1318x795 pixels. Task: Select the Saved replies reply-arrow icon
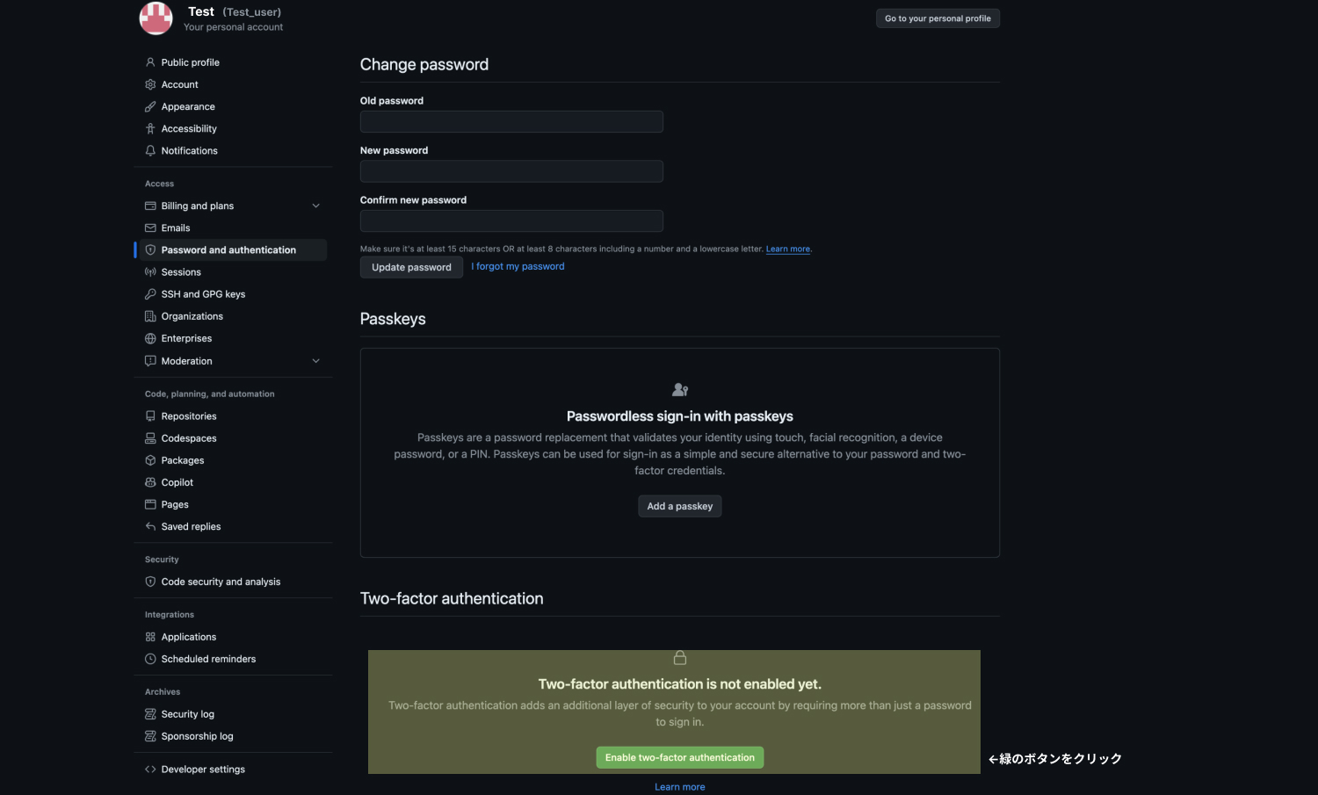click(150, 526)
